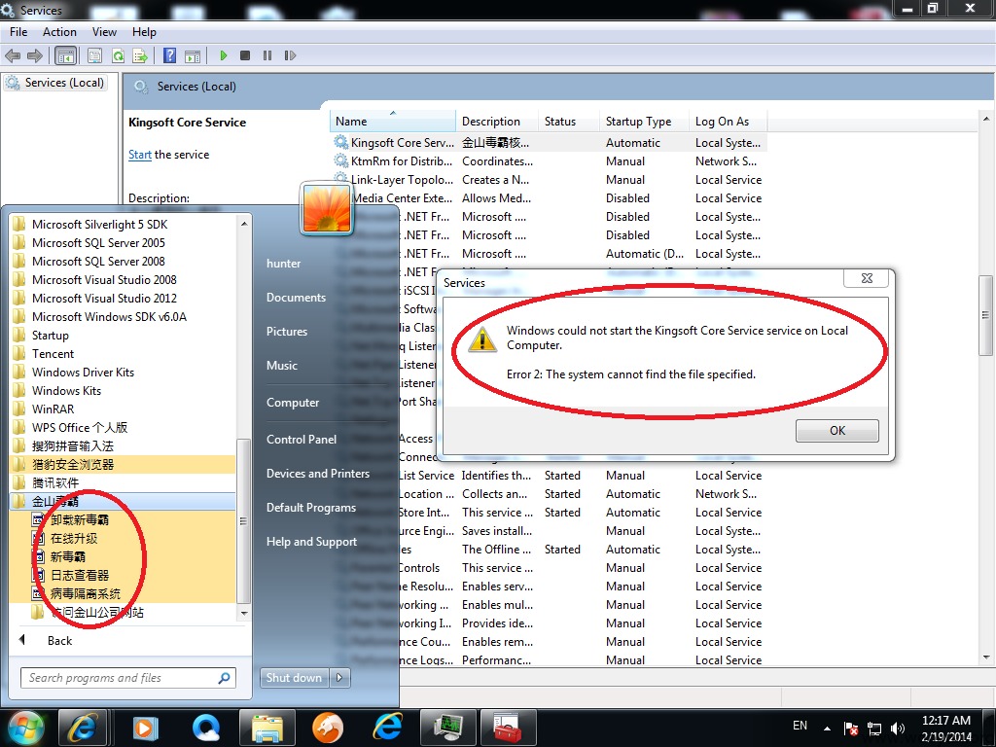The width and height of the screenshot is (996, 747).
Task: Expand the Tencent folder
Action: [x=124, y=354]
